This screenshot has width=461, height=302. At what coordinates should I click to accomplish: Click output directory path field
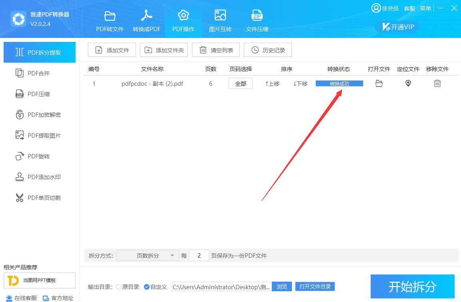coord(222,287)
